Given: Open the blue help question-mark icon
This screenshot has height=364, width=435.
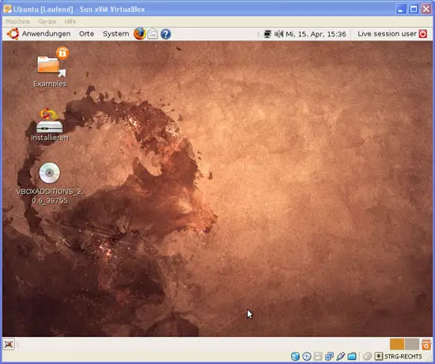Looking at the screenshot, I should point(165,34).
